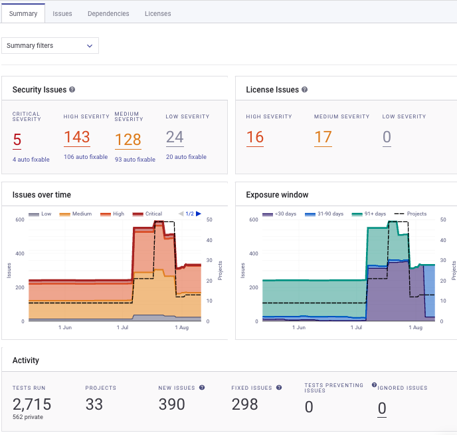Go to previous legend page arrow
The height and width of the screenshot is (435, 457).
click(181, 214)
